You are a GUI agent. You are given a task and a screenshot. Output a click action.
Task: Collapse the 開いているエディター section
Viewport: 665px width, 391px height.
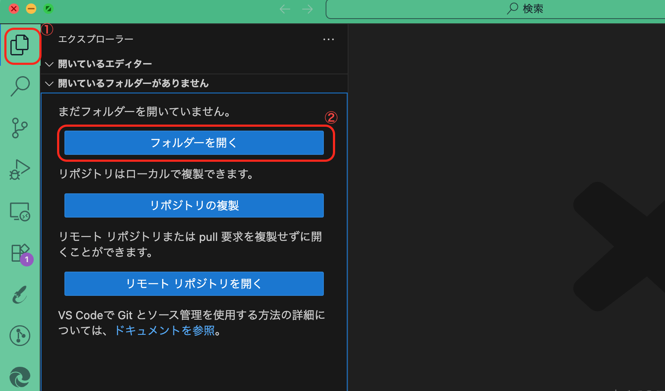(49, 64)
